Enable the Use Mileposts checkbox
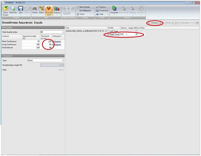This screenshot has height=156, width=201. [78, 11]
